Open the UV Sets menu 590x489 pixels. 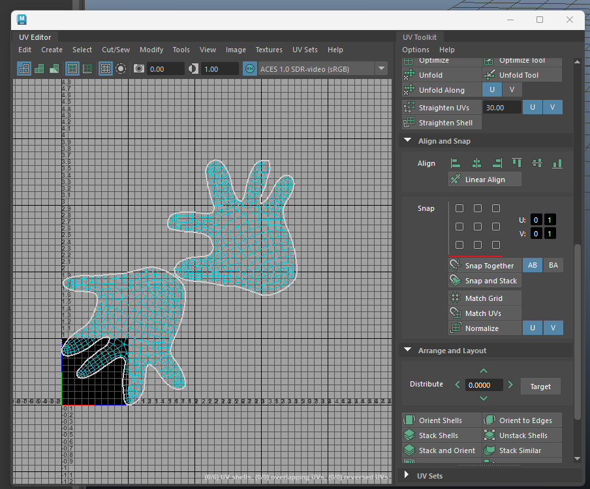[305, 50]
